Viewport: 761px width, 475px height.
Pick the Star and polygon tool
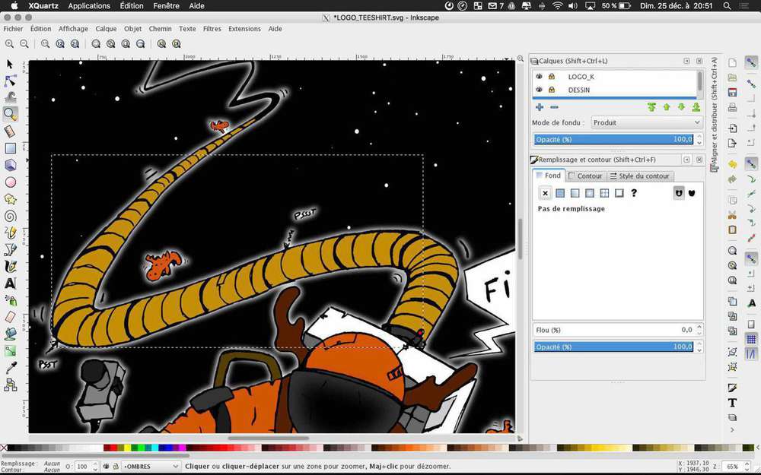click(11, 199)
